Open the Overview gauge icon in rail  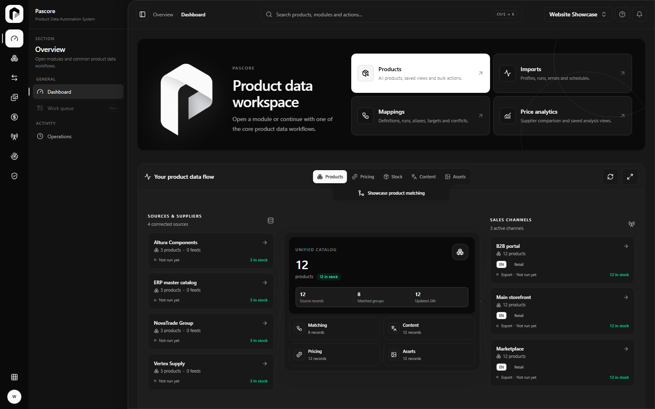pyautogui.click(x=14, y=38)
